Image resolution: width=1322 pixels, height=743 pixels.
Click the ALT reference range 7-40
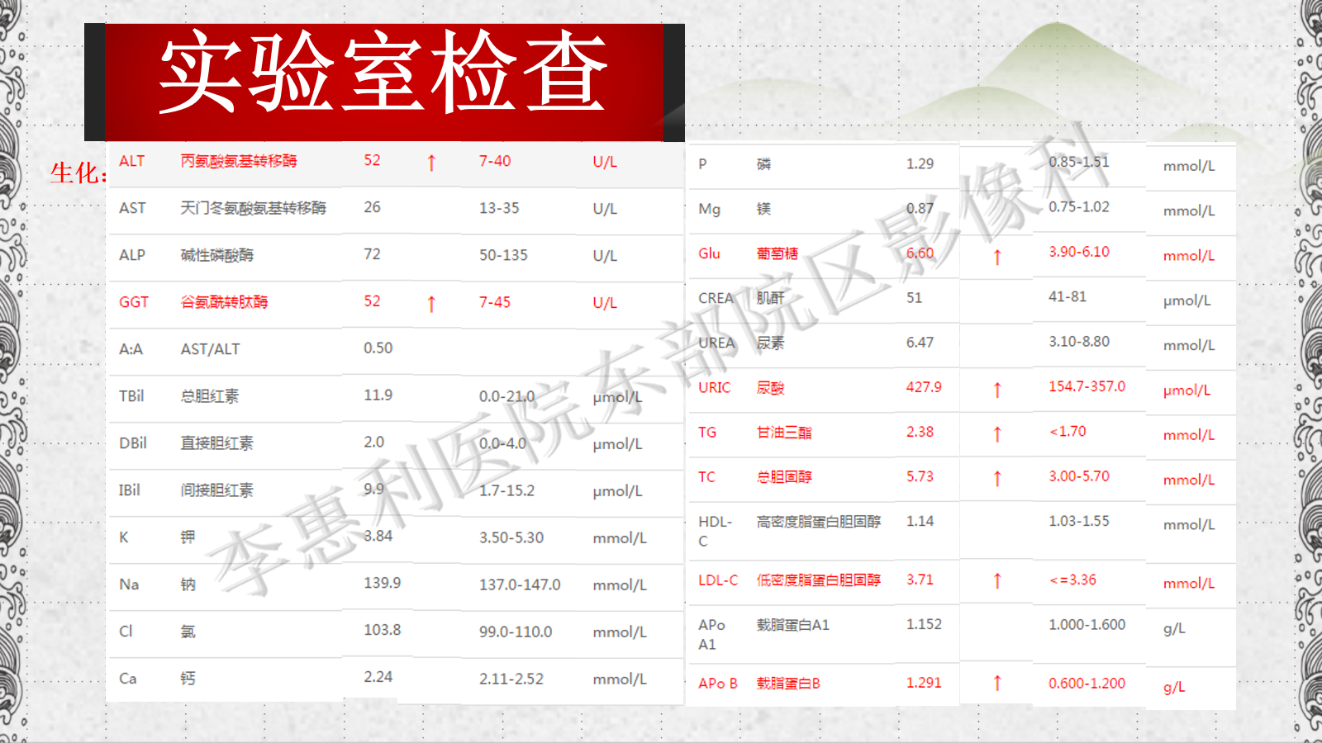[495, 161]
